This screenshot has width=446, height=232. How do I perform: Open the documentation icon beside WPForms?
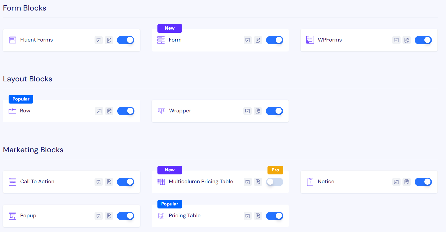pos(407,40)
